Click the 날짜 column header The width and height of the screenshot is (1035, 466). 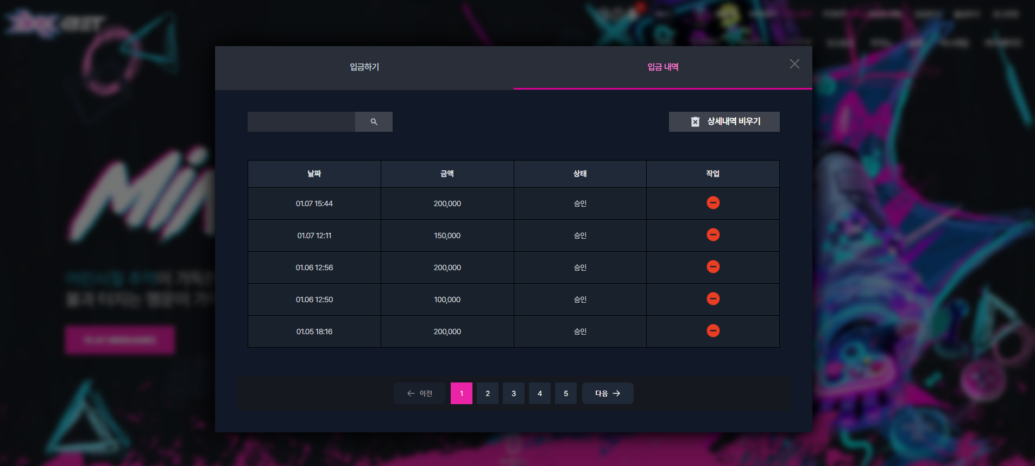(x=314, y=174)
